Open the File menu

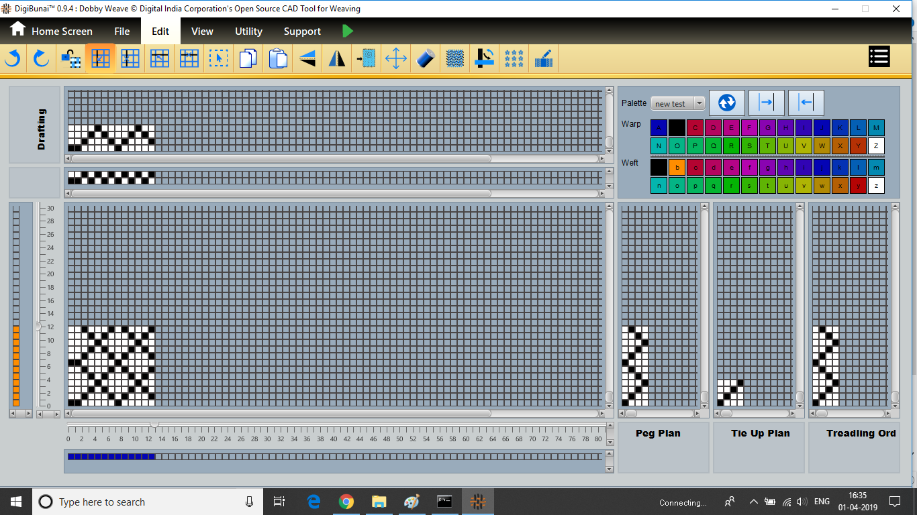tap(122, 32)
